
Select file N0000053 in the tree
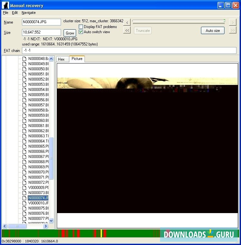tap(38, 84)
